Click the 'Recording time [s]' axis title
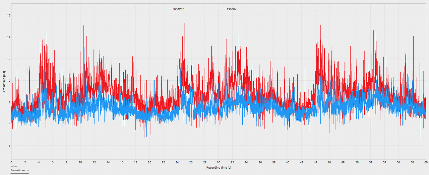The width and height of the screenshot is (429, 175). (x=219, y=167)
